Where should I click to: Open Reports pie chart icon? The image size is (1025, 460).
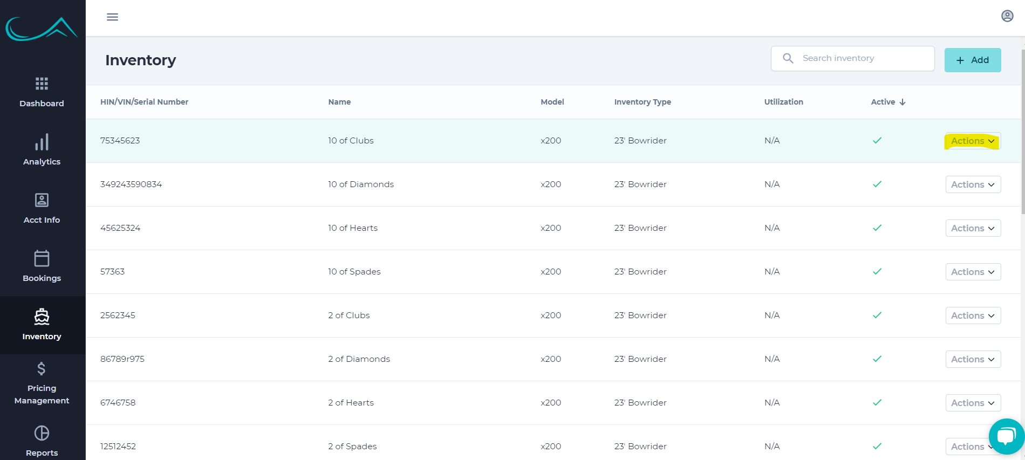(42, 434)
